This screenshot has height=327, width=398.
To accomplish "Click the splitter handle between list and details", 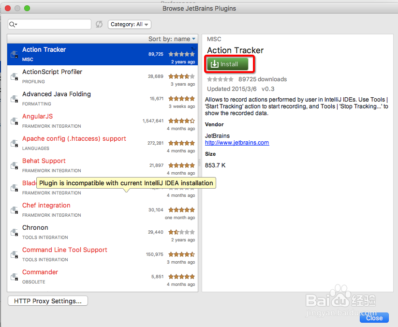I will [200, 163].
